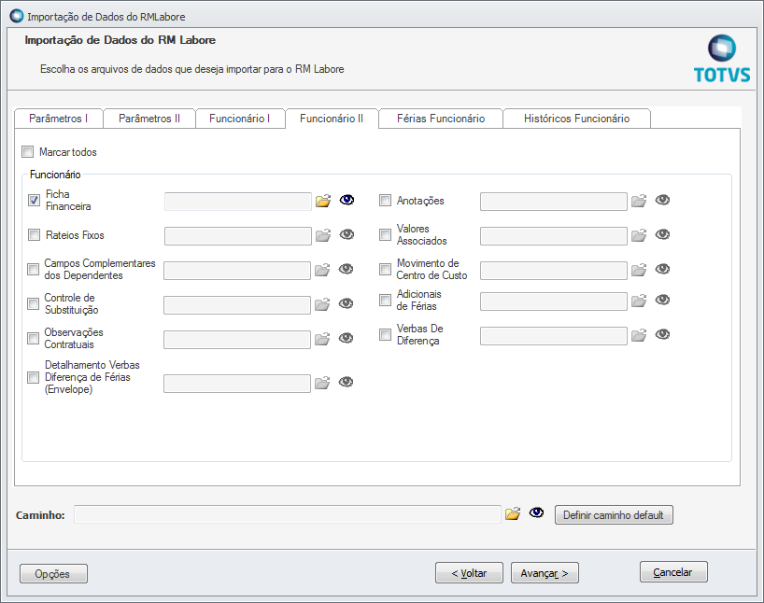Switch to the Parâmetros II tab

[x=149, y=119]
